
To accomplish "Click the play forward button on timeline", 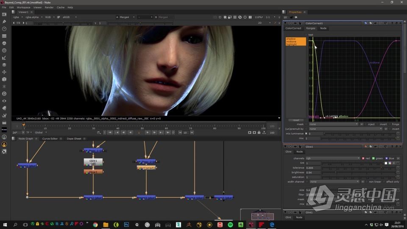I will [147, 132].
